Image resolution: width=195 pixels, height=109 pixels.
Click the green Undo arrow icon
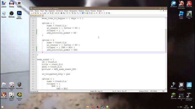56,13
